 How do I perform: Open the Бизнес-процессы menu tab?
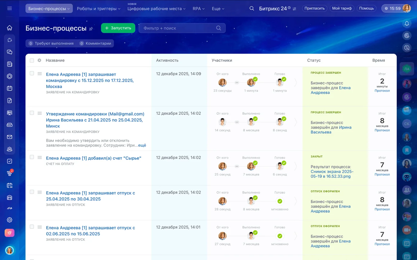(49, 9)
